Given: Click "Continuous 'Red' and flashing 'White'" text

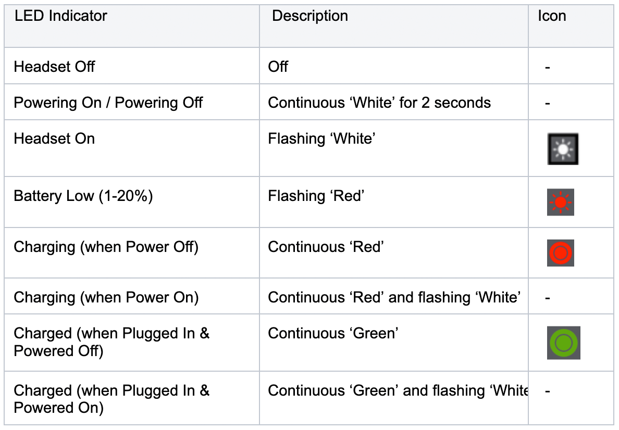Looking at the screenshot, I should tap(394, 297).
